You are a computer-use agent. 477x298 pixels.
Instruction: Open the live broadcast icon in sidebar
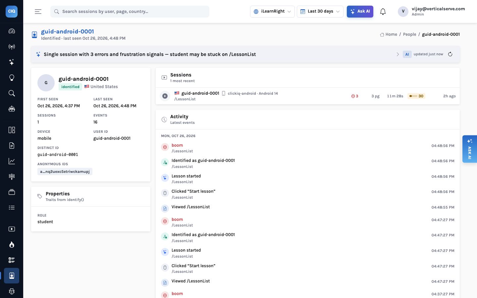pos(12,47)
